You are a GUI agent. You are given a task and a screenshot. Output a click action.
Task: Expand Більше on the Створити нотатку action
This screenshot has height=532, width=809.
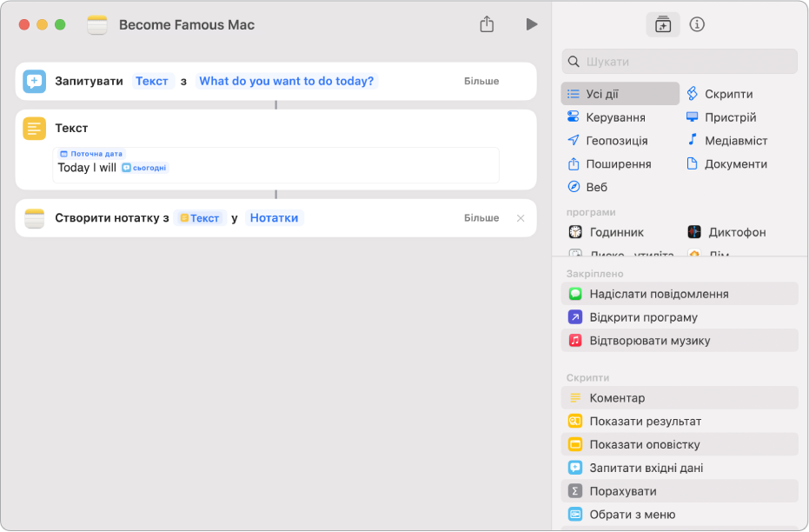[x=481, y=217]
